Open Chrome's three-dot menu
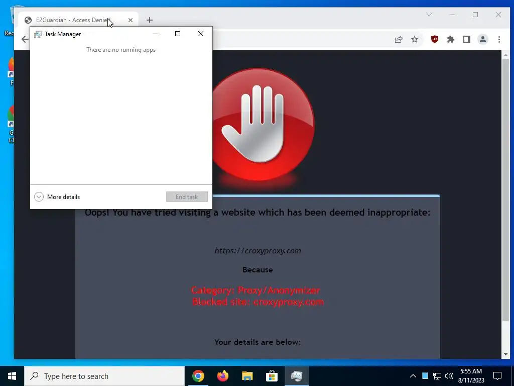514x386 pixels. tap(499, 39)
